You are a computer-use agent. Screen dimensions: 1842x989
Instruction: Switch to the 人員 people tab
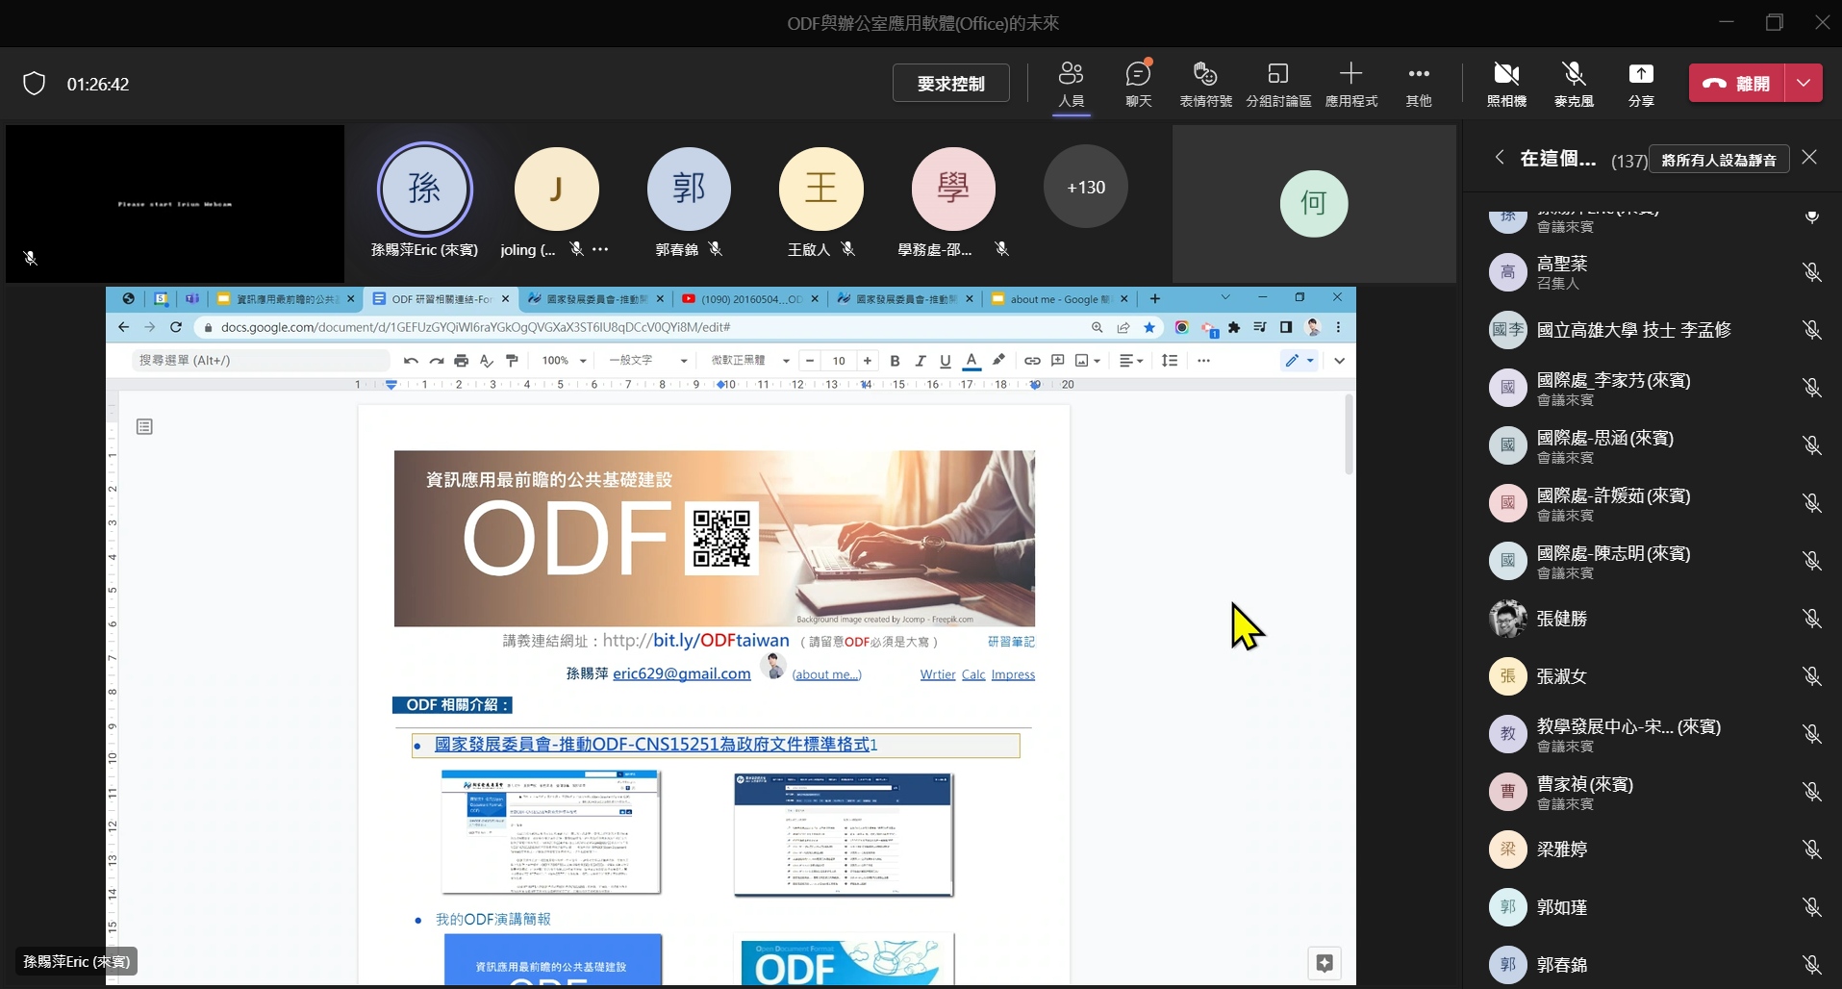[1071, 84]
